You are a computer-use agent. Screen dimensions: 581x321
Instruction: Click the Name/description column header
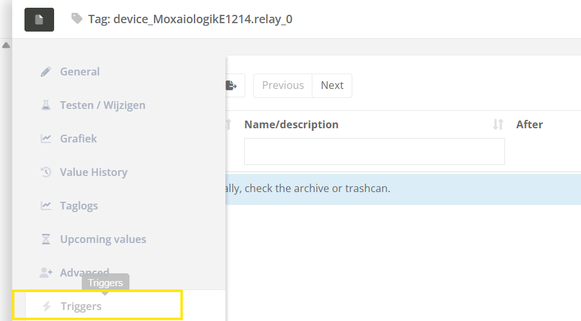coord(291,124)
